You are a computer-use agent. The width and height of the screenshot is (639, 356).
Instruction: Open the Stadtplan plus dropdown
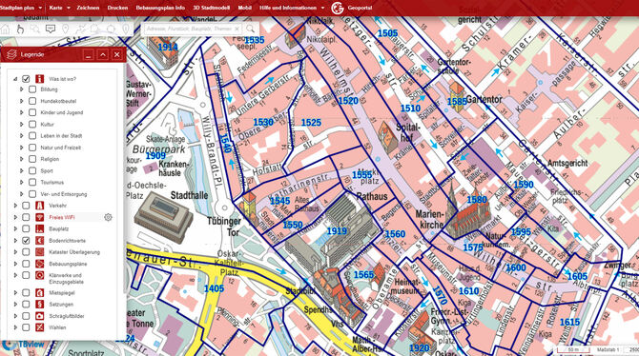20,8
